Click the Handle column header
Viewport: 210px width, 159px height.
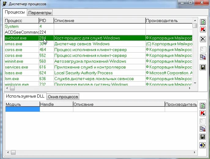click(x=56, y=104)
